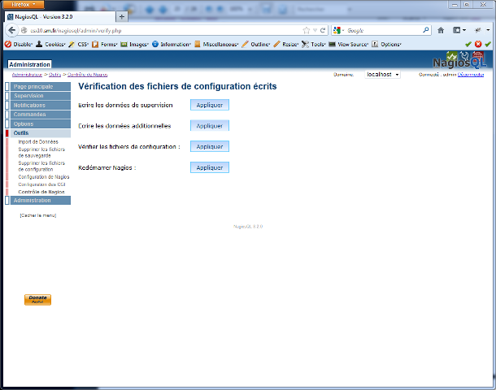
Task: Click the red error indicator icon
Action: tap(478, 44)
